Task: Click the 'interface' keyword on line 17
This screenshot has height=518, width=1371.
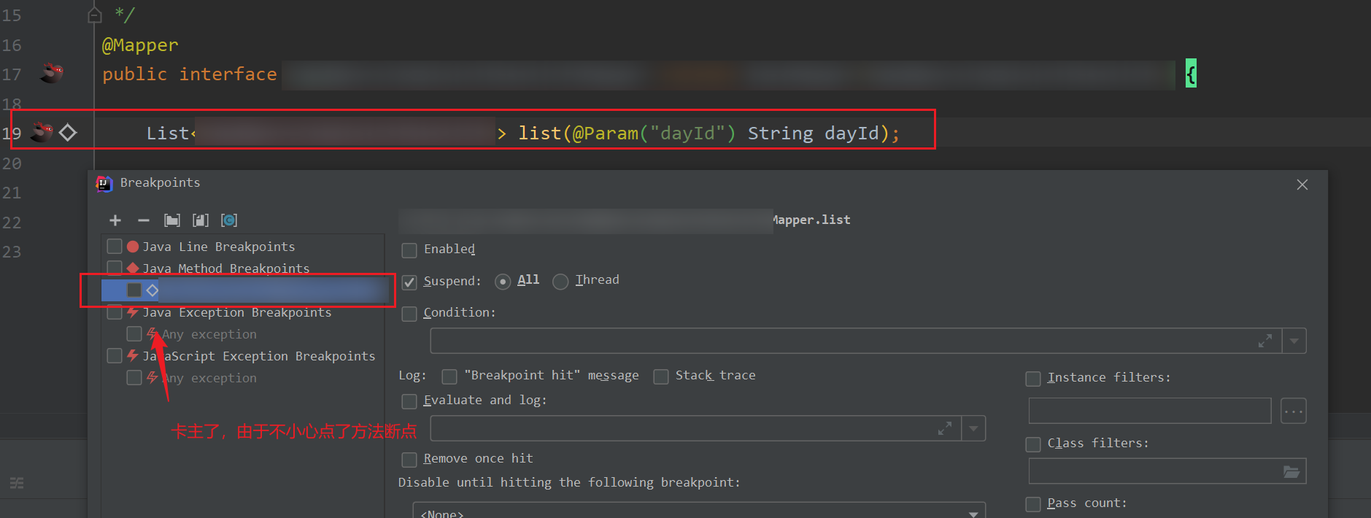Action: [228, 74]
